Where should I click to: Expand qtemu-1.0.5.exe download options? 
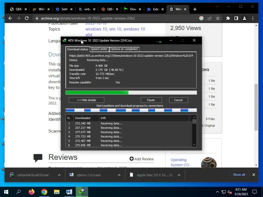click(x=119, y=175)
